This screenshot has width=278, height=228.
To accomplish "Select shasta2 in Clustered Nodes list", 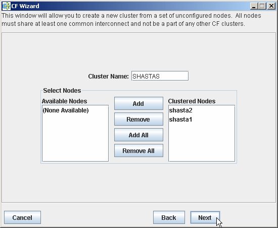I will [x=180, y=110].
